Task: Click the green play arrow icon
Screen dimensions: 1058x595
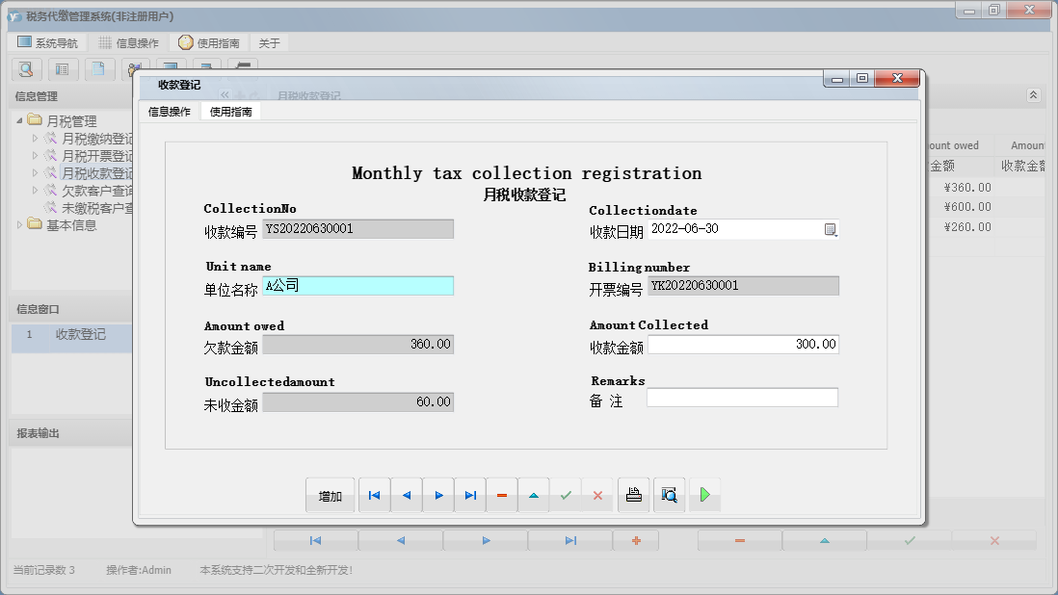Action: (x=704, y=496)
